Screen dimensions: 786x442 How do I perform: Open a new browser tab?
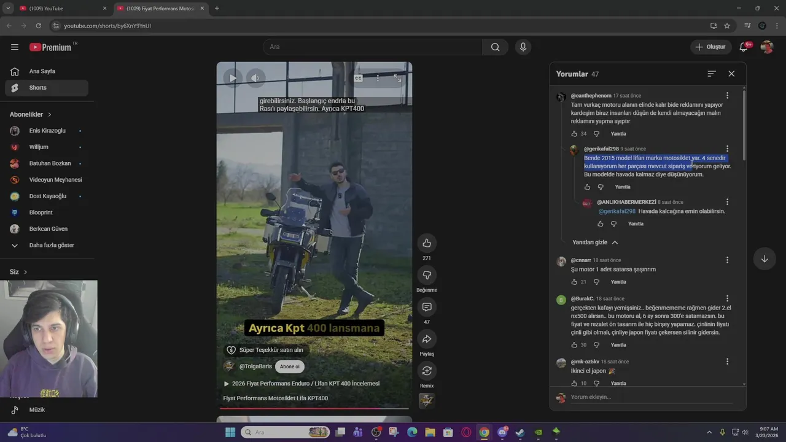click(x=217, y=9)
